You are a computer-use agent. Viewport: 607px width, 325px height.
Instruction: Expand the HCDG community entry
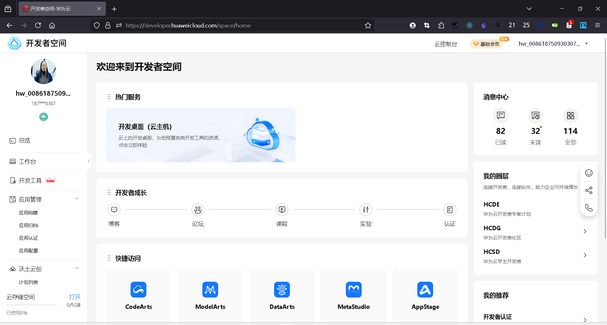(x=585, y=232)
